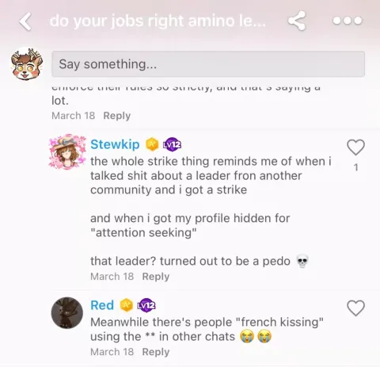Click Red's LV12 level badge

[146, 305]
